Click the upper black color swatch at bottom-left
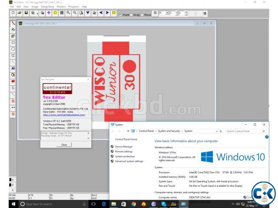Image resolution: width=278 pixels, height=208 pixels. pyautogui.click(x=10, y=180)
